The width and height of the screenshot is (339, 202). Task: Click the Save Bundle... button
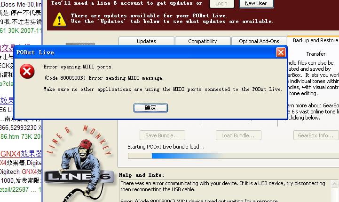click(162, 135)
